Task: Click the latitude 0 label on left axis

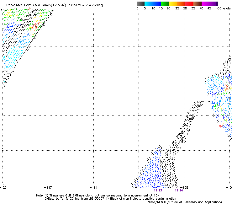Action: click(x=3, y=184)
